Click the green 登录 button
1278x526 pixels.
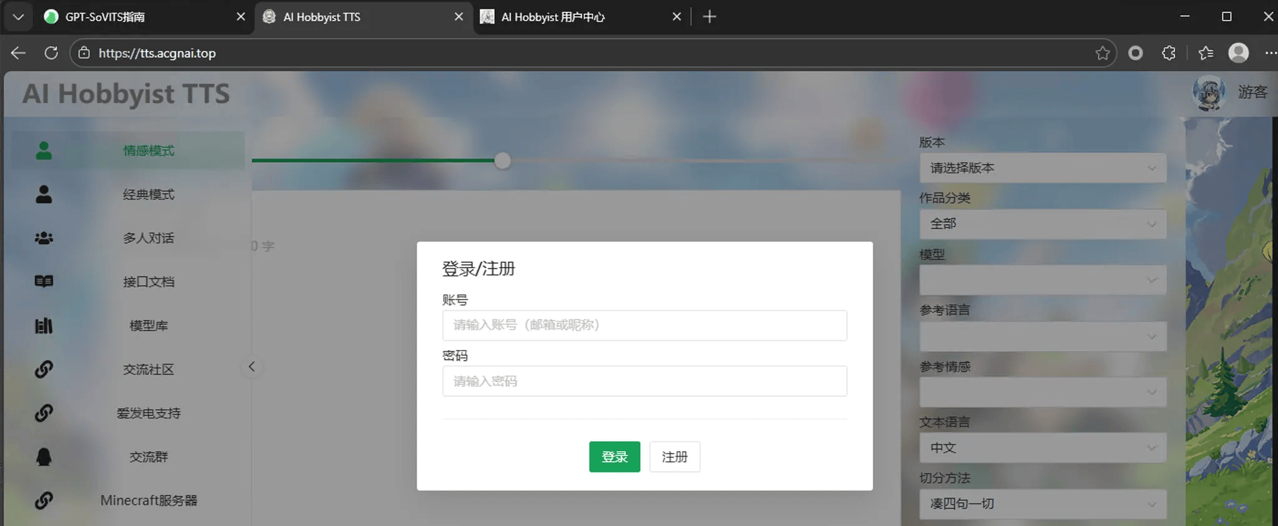(614, 457)
